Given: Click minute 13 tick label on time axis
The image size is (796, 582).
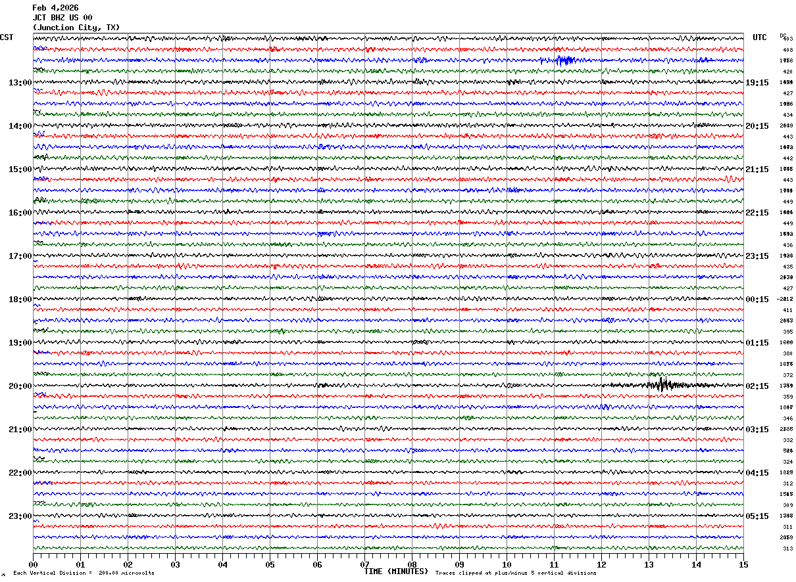Looking at the screenshot, I should pyautogui.click(x=649, y=564).
